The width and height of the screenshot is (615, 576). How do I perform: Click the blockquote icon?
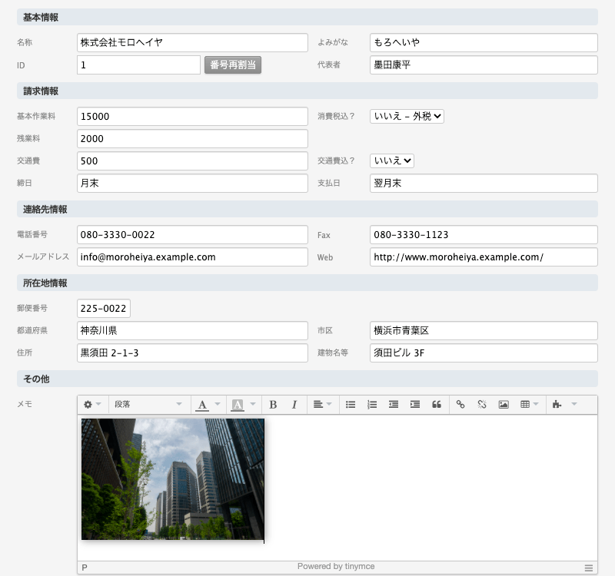pyautogui.click(x=437, y=405)
